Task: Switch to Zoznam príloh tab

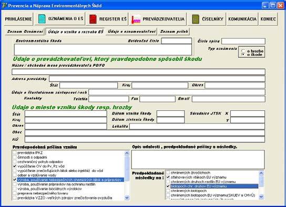Action: (174, 32)
